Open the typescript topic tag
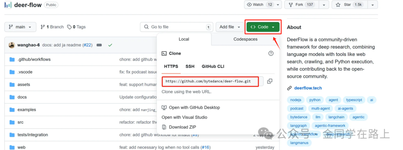Viewport: 403px width, 150px height. tap(354, 100)
